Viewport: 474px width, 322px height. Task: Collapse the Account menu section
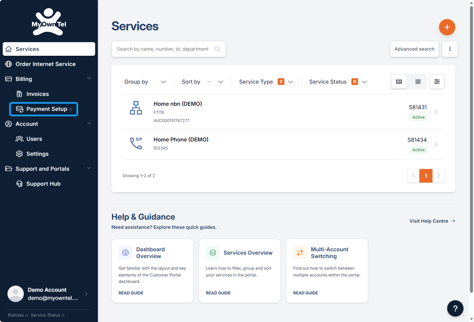[89, 123]
